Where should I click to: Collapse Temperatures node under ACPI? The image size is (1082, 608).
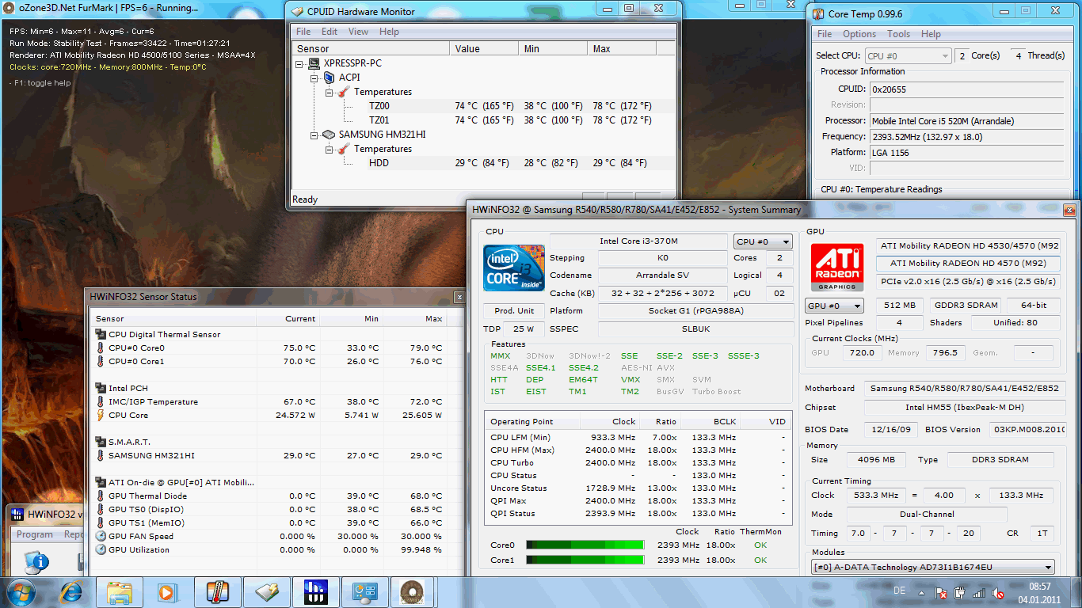329,92
